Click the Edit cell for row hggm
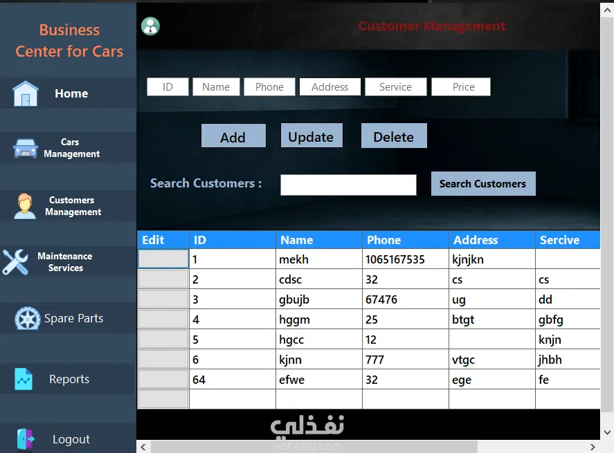 click(x=163, y=320)
